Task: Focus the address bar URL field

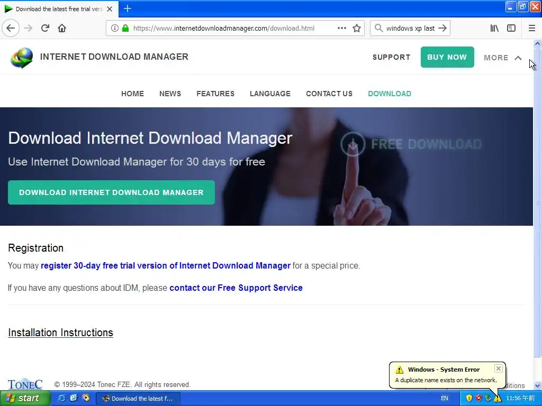Action: (224, 28)
